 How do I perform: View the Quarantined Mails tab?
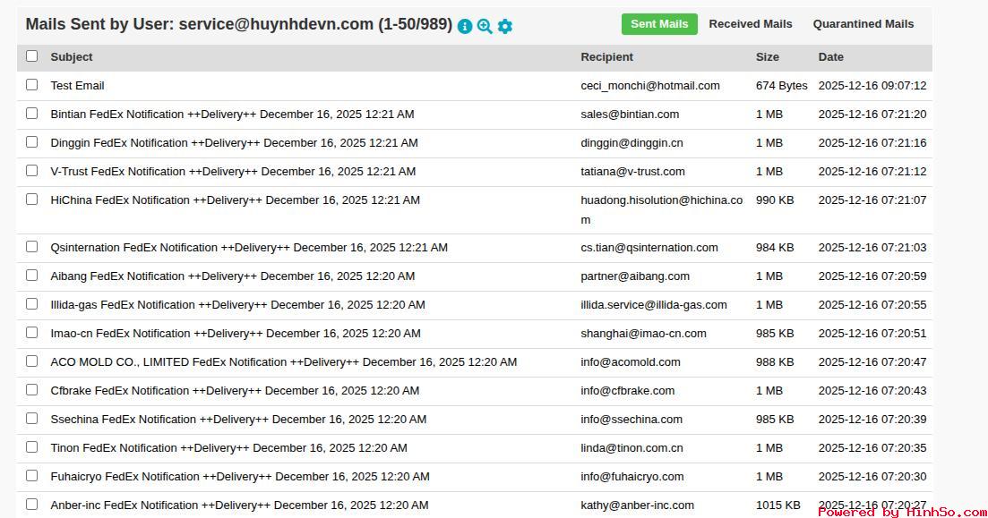tap(863, 24)
